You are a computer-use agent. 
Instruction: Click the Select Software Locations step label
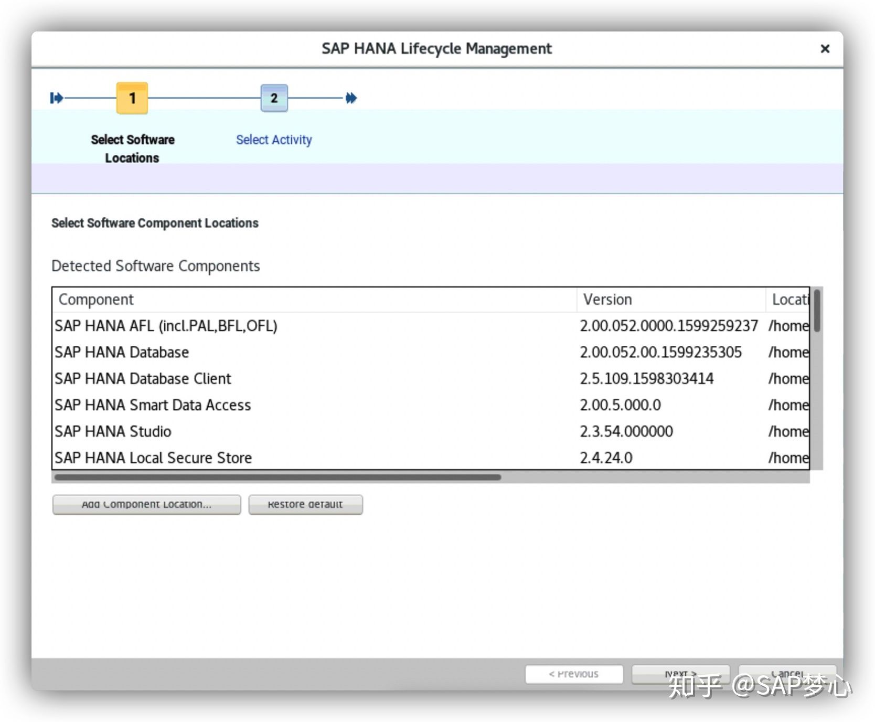133,148
